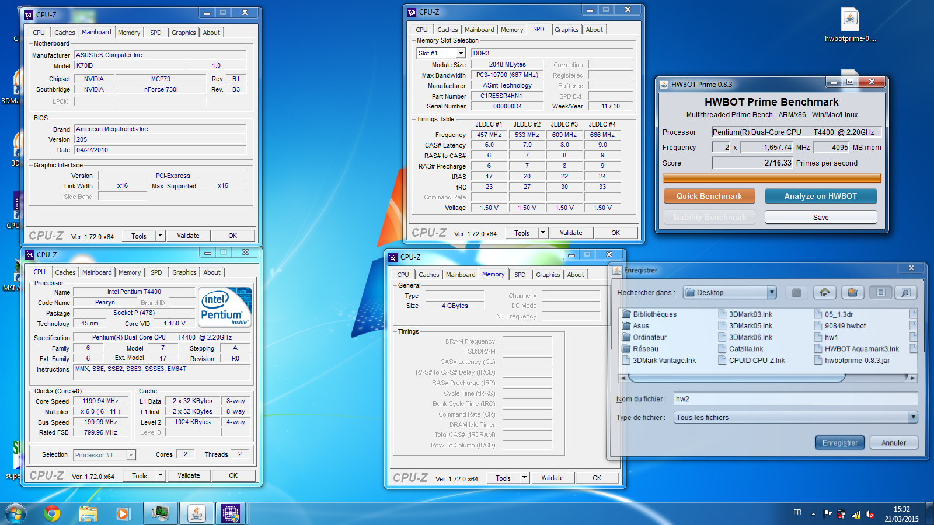934x525 pixels.
Task: Select the CPU-Z taskbar icon
Action: coord(231,513)
